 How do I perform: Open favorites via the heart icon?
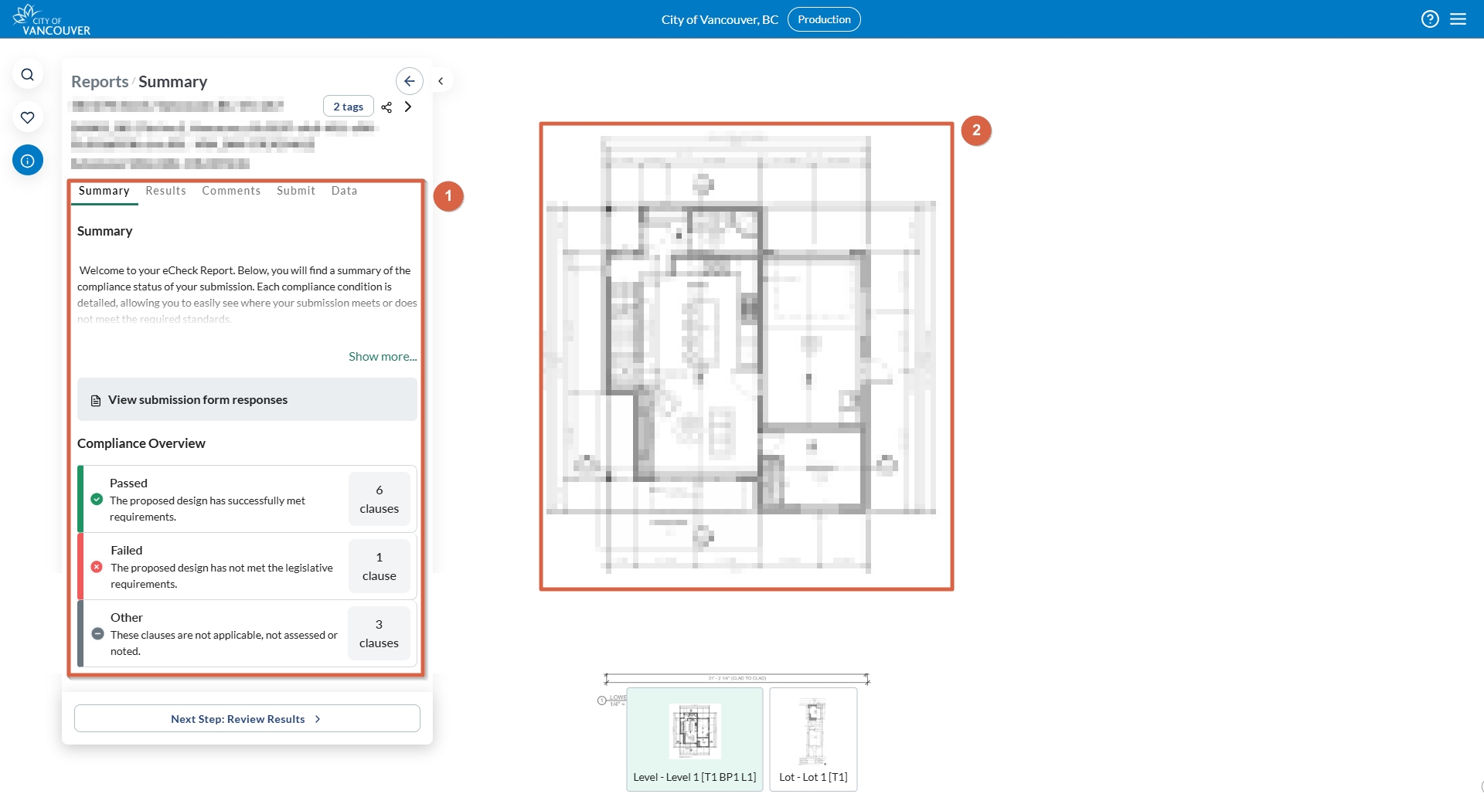(28, 117)
